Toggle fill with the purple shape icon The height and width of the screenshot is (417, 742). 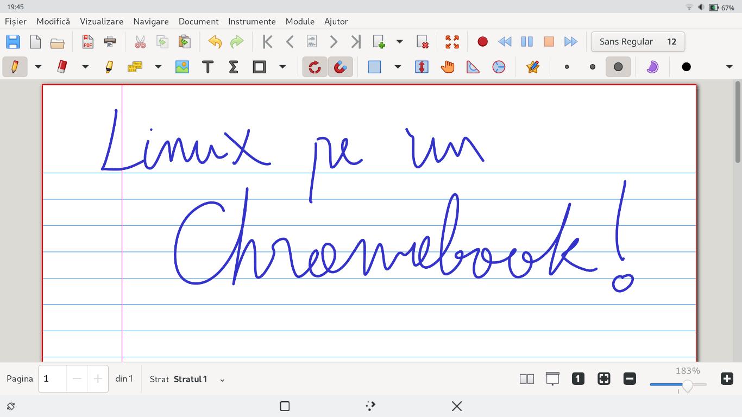click(x=652, y=67)
